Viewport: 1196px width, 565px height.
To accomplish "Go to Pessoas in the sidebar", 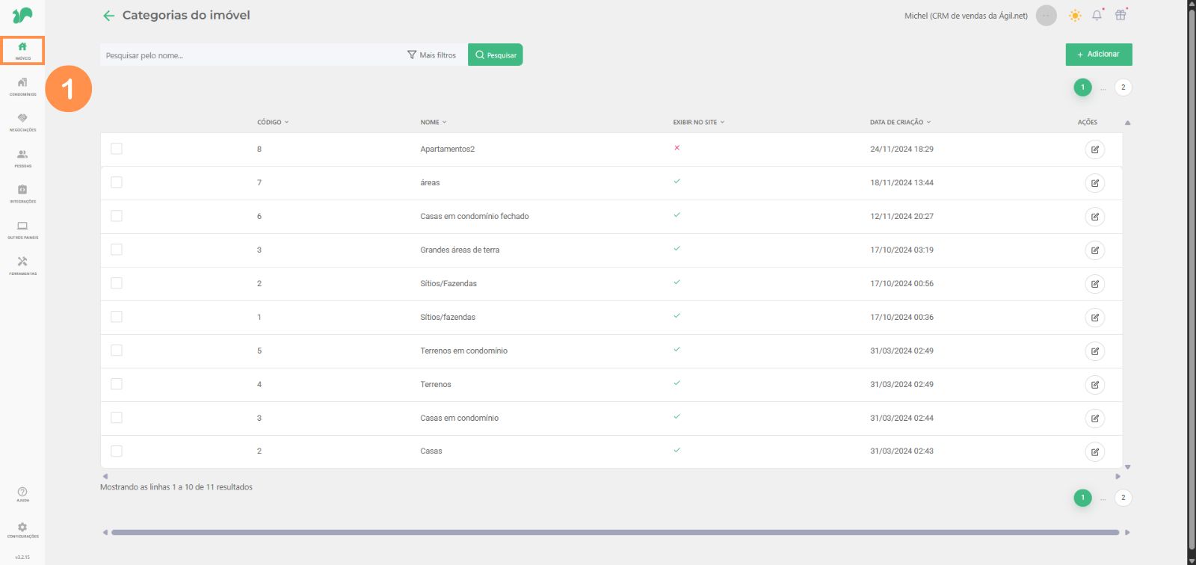I will 22,158.
